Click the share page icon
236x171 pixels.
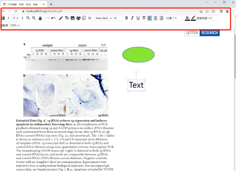click(x=207, y=11)
